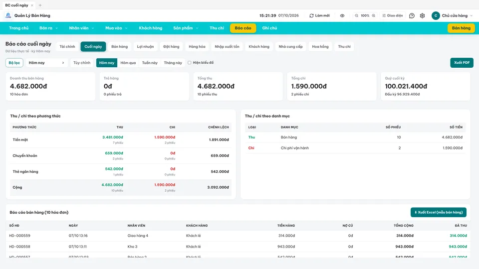Switch to the Lợi nhuận report tab
Image resolution: width=479 pixels, height=269 pixels.
pos(145,47)
